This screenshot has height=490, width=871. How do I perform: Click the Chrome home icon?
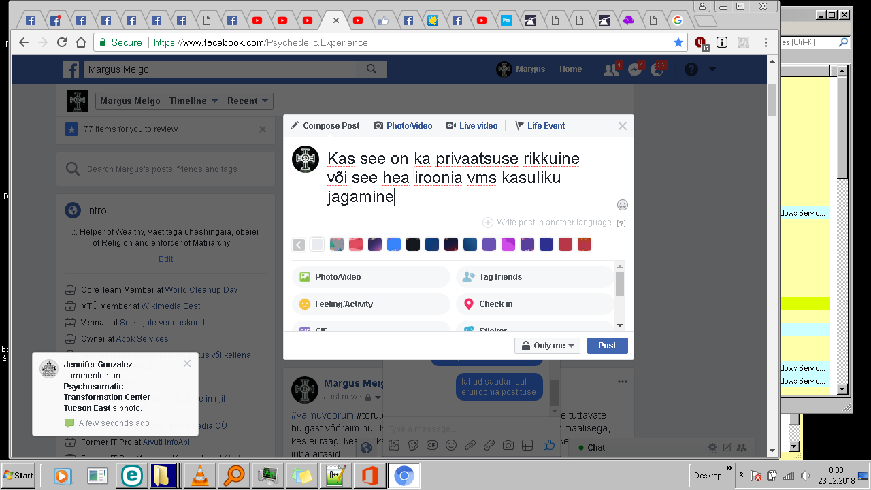(81, 42)
